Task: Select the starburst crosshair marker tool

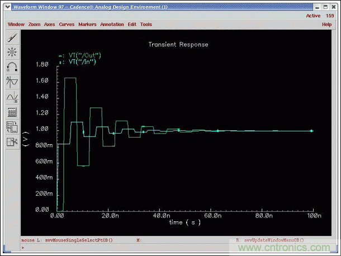Action: (x=12, y=53)
